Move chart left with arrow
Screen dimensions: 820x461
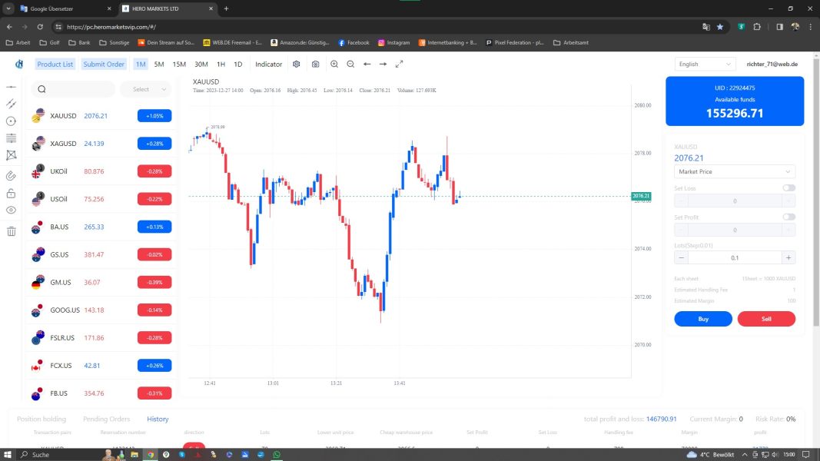coord(367,65)
